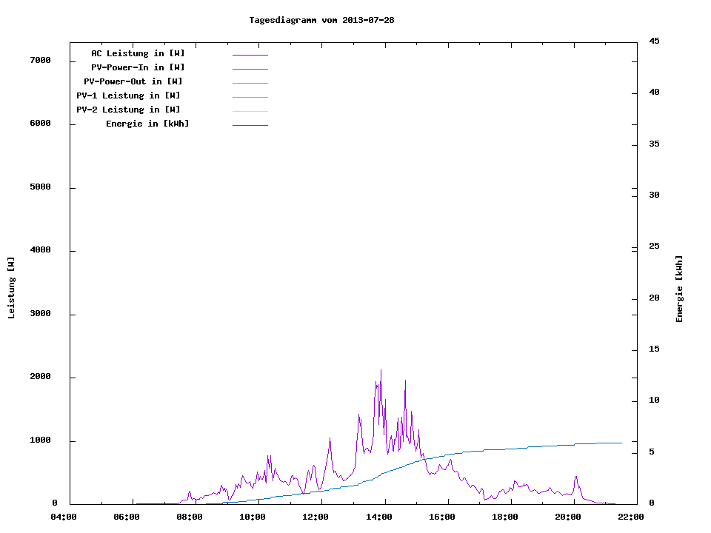Select the 'AC Leistung in [W]' legend label
Image resolution: width=711 pixels, height=533 pixels.
[138, 53]
